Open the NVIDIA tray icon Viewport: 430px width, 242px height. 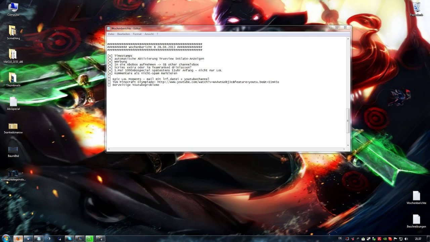click(x=385, y=239)
